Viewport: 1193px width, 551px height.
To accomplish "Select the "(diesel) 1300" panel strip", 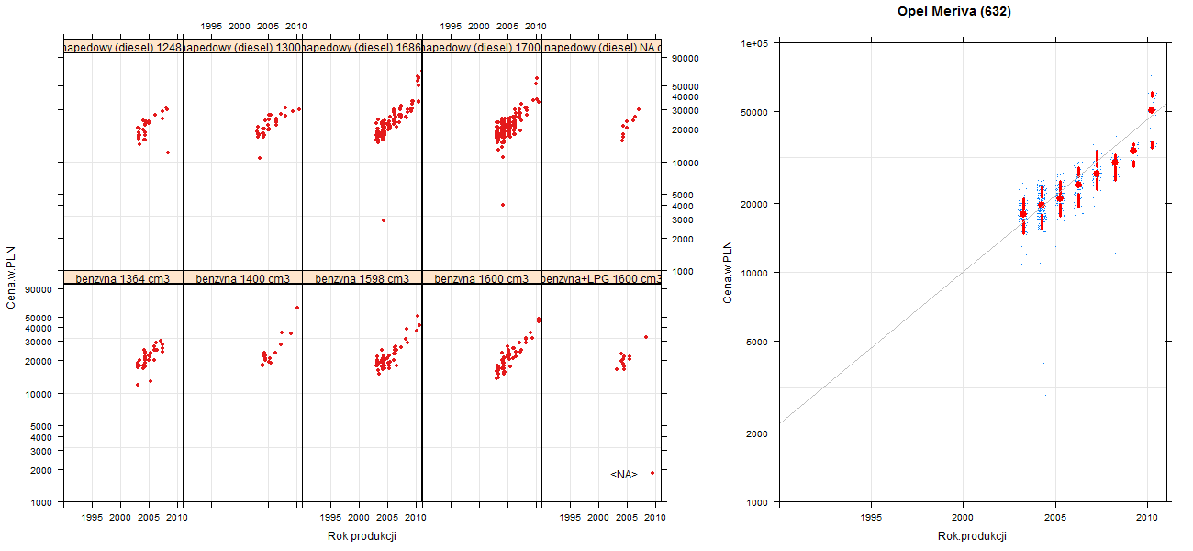I will coord(242,47).
